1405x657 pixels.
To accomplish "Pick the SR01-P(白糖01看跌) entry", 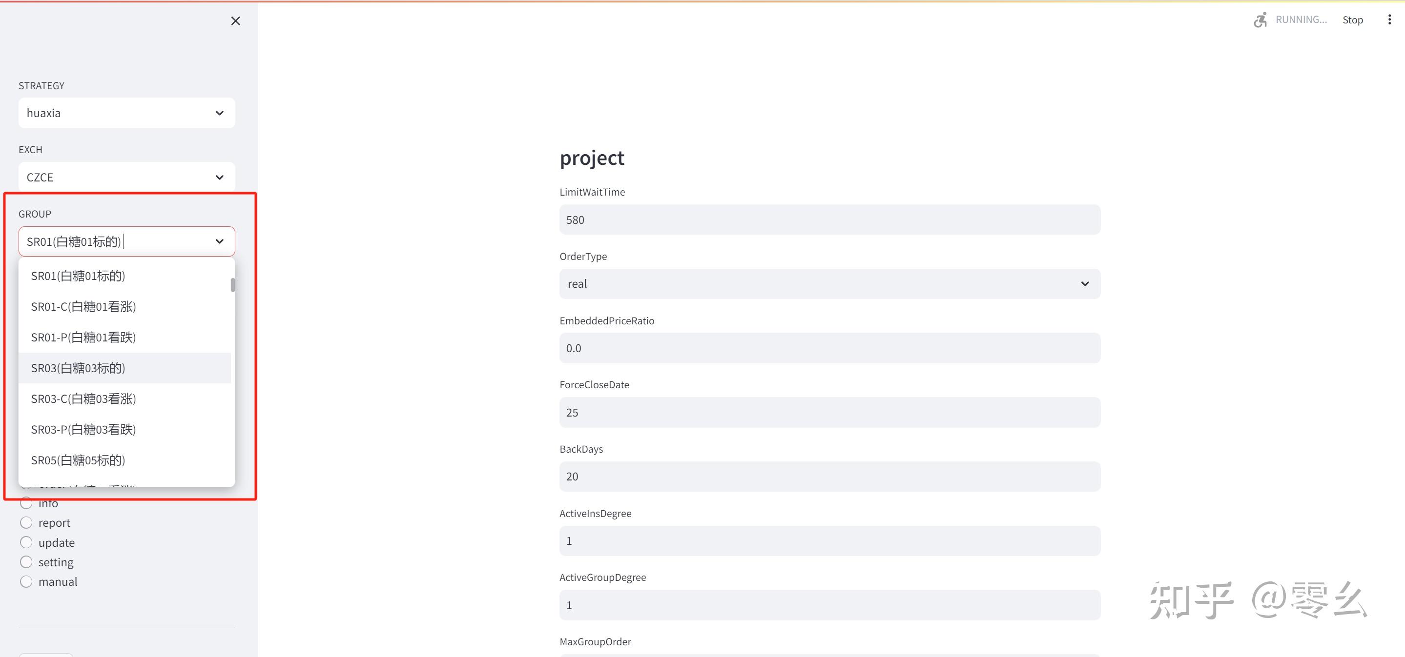I will (x=83, y=337).
